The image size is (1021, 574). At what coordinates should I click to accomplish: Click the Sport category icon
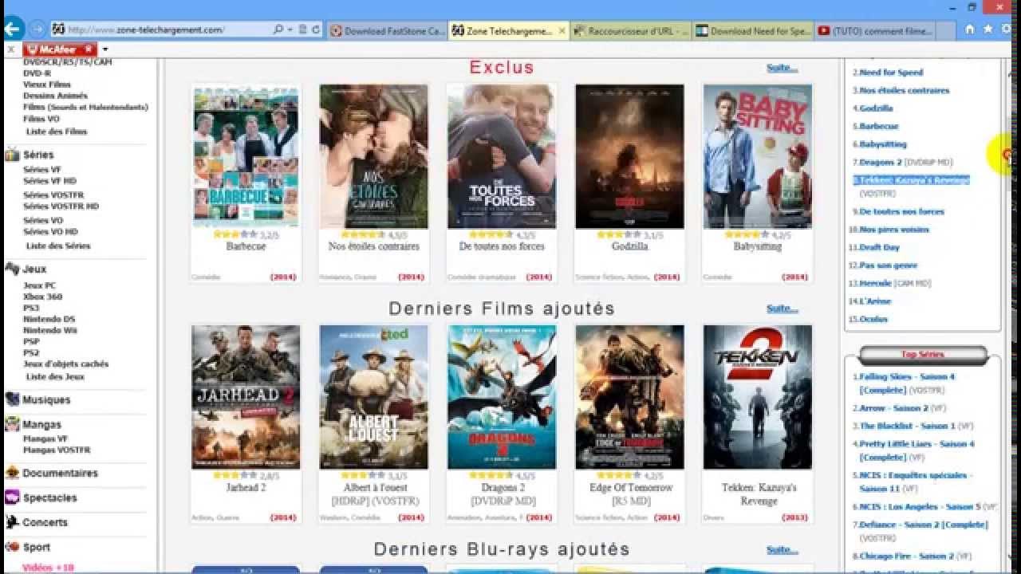12,547
